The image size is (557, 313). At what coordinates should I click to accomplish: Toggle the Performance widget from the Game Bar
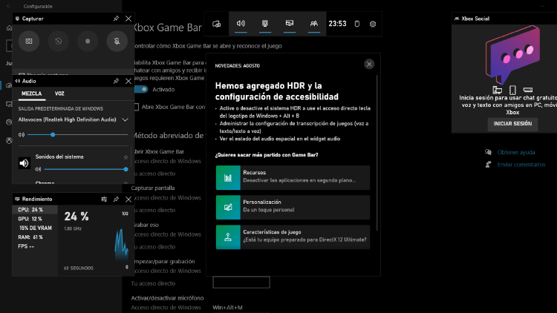click(290, 24)
